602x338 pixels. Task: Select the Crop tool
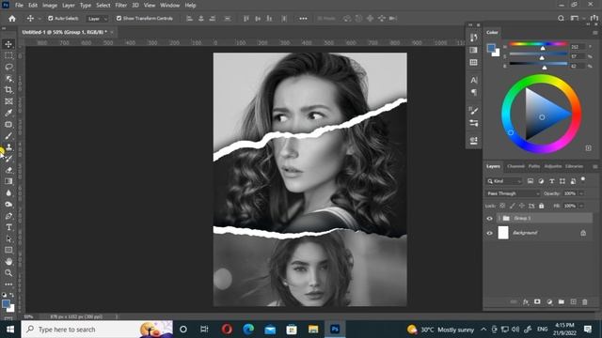tap(8, 90)
